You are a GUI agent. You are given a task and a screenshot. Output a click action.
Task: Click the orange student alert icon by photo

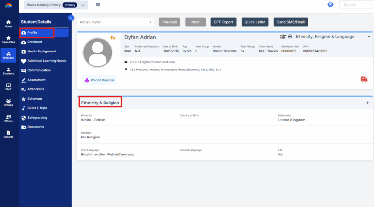click(113, 37)
